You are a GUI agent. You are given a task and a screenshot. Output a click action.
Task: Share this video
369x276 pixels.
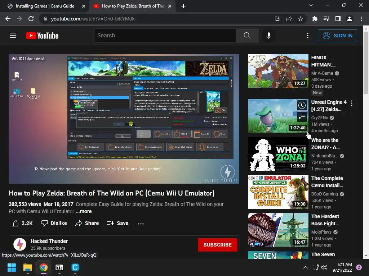(87, 223)
